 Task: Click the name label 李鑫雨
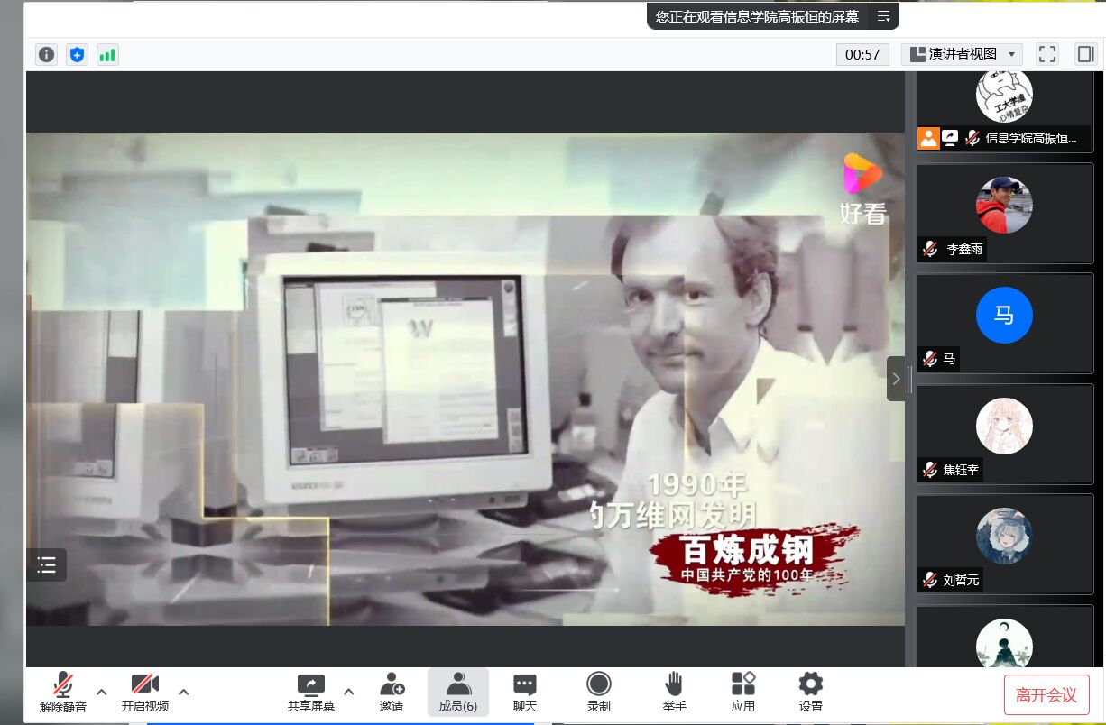point(964,250)
